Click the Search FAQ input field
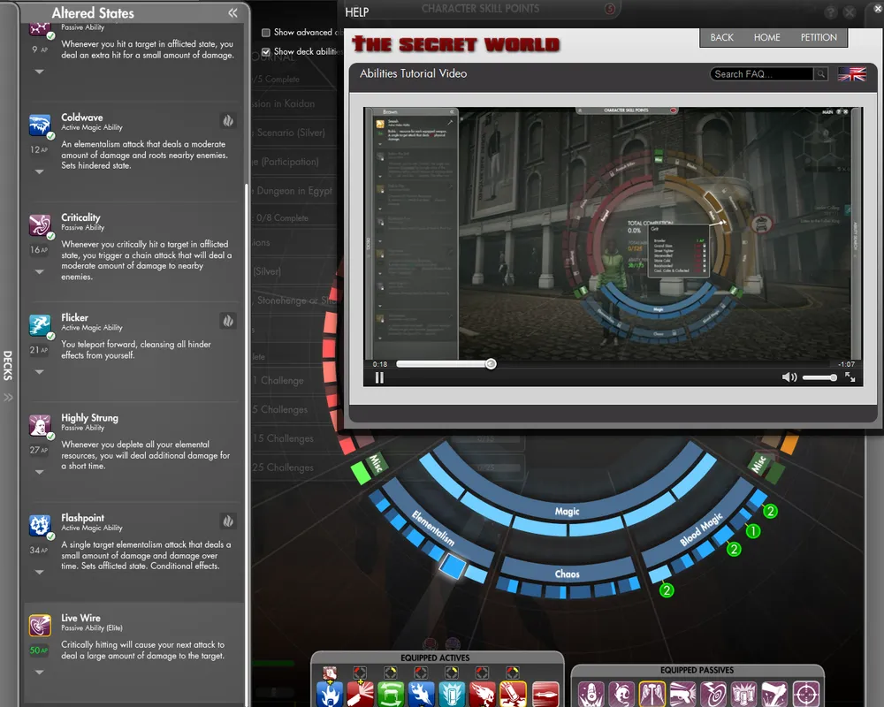The width and height of the screenshot is (884, 707). pyautogui.click(x=761, y=74)
